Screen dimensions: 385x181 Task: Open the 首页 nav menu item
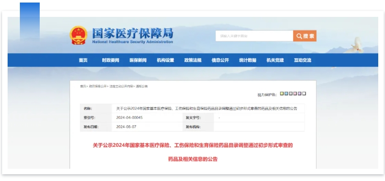point(83,60)
